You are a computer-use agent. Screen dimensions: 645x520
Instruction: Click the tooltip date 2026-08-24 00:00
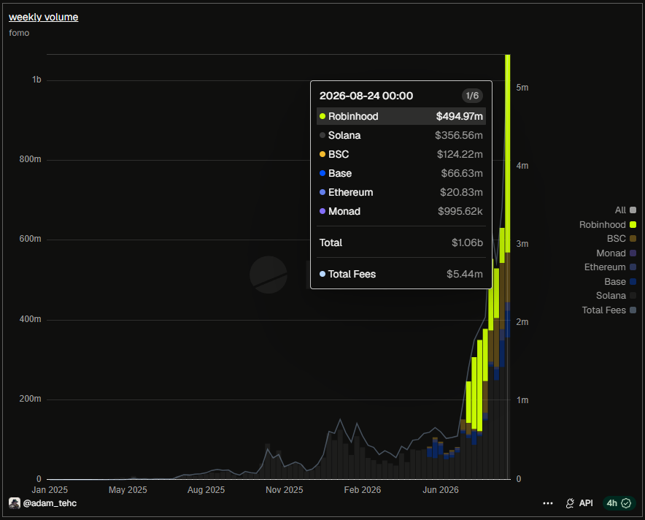coord(366,96)
